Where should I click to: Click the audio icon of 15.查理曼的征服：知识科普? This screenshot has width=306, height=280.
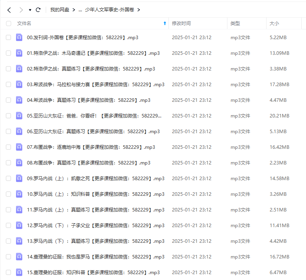point(19,272)
